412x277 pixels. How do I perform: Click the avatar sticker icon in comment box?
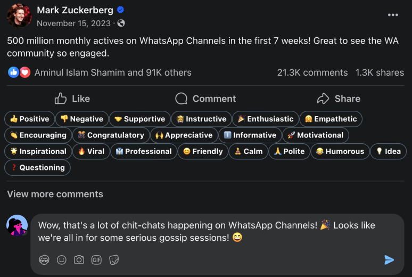[x=44, y=259]
